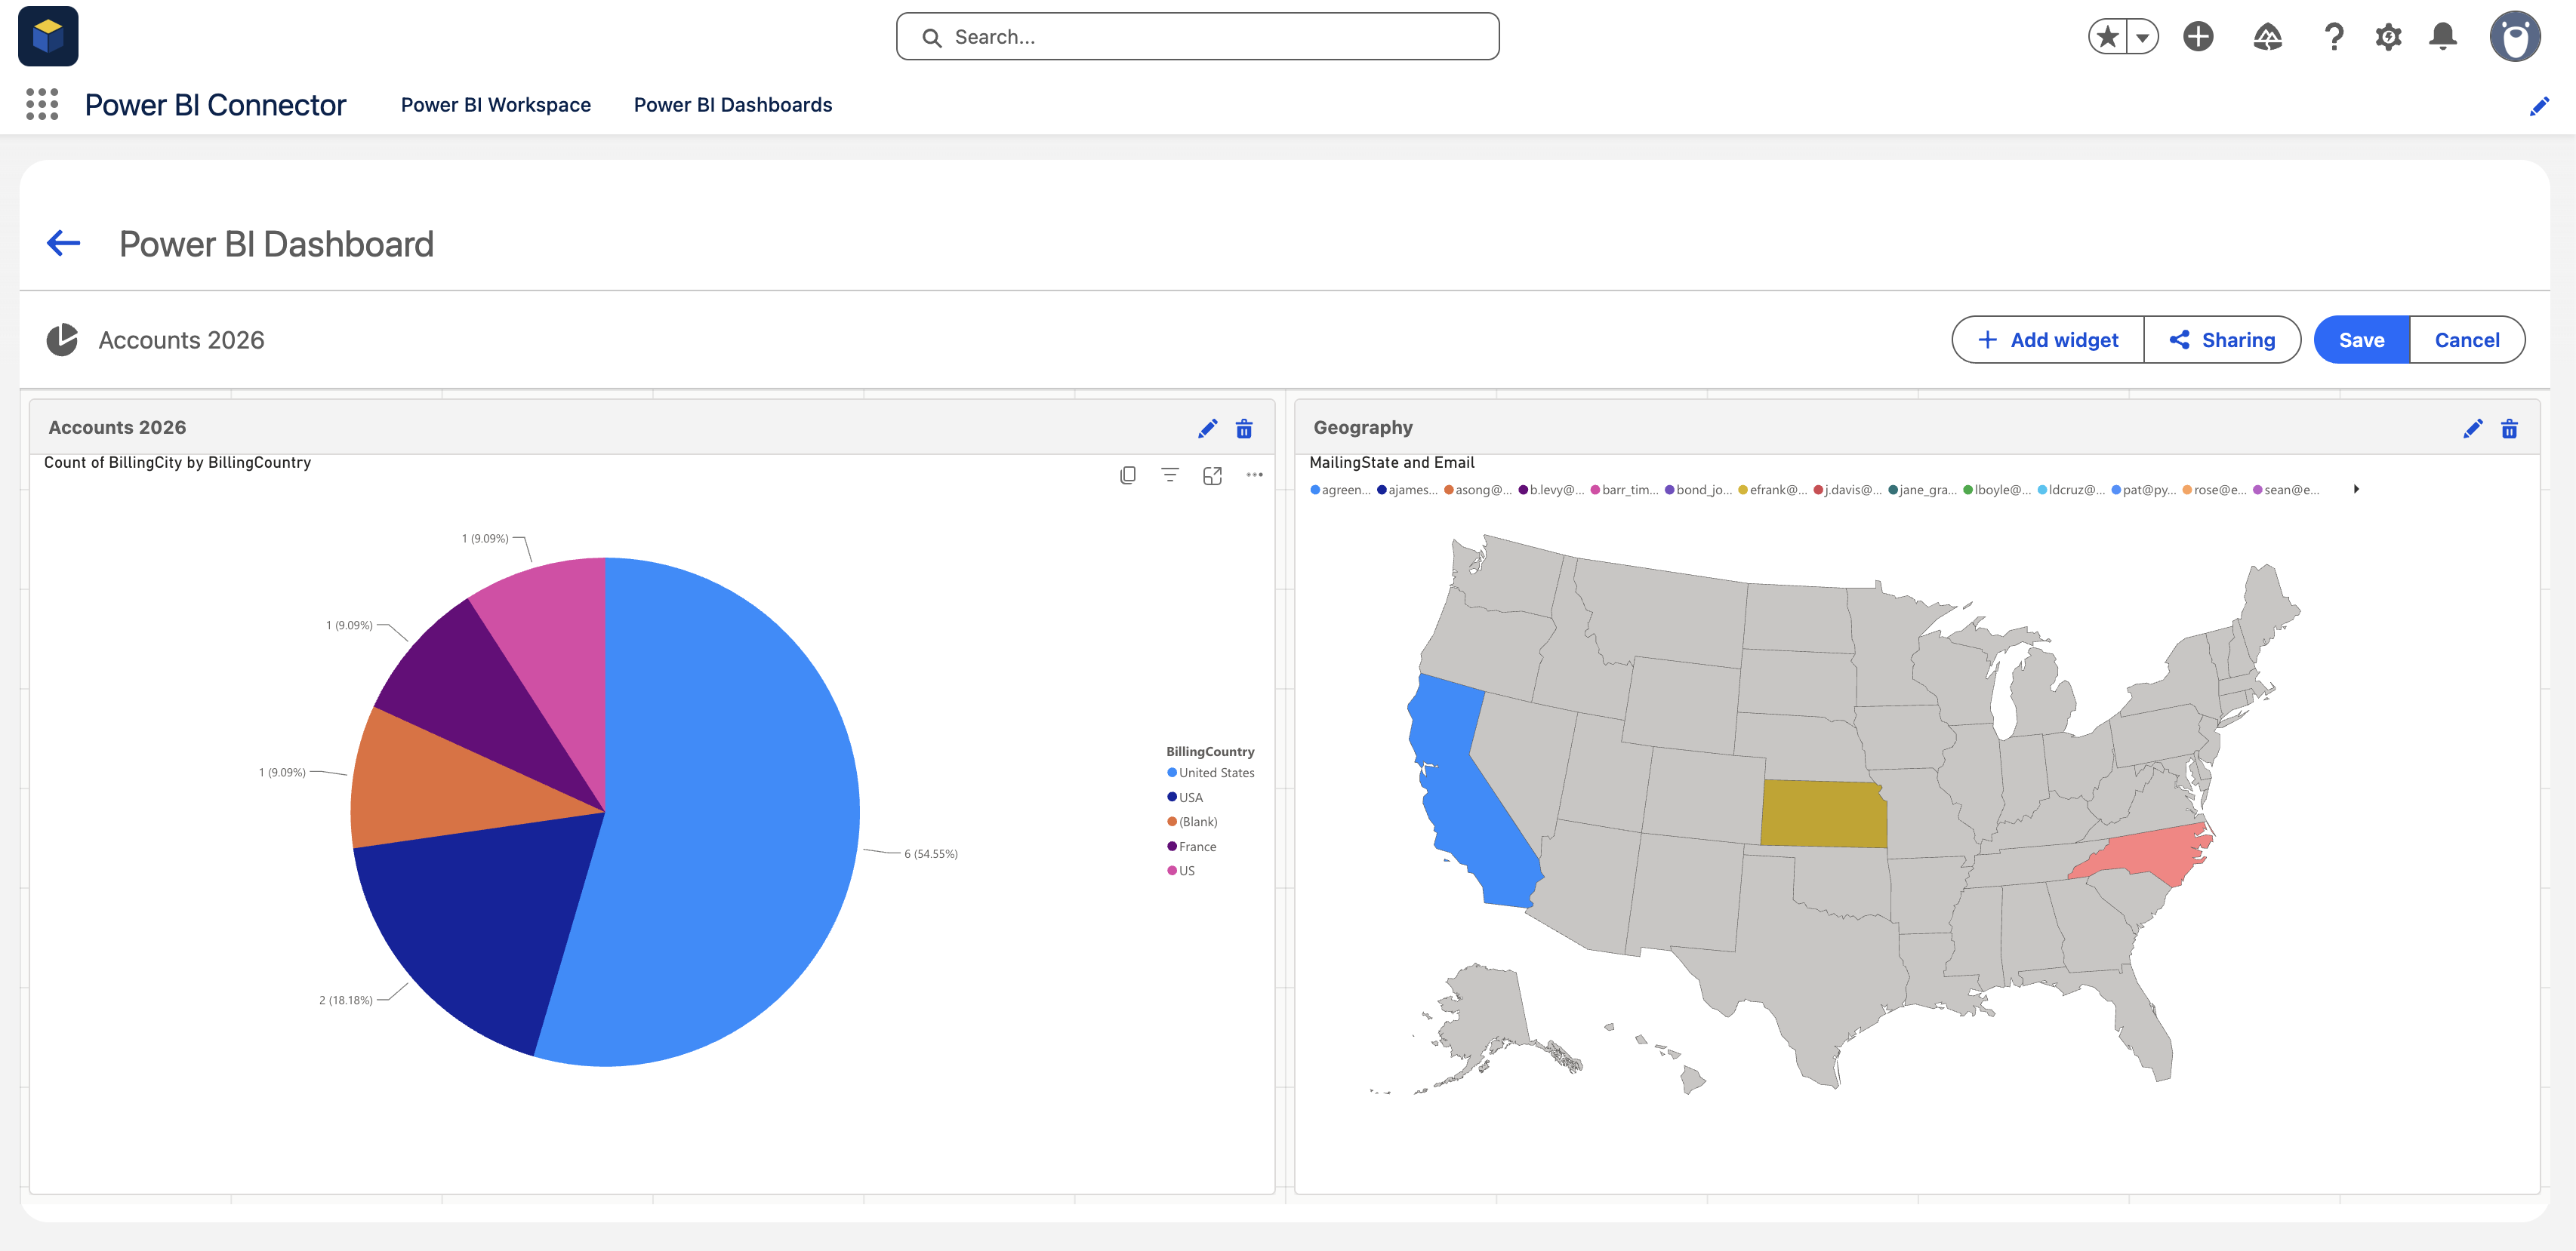
Task: Click the lboyle@... legend entry
Action: [1996, 490]
